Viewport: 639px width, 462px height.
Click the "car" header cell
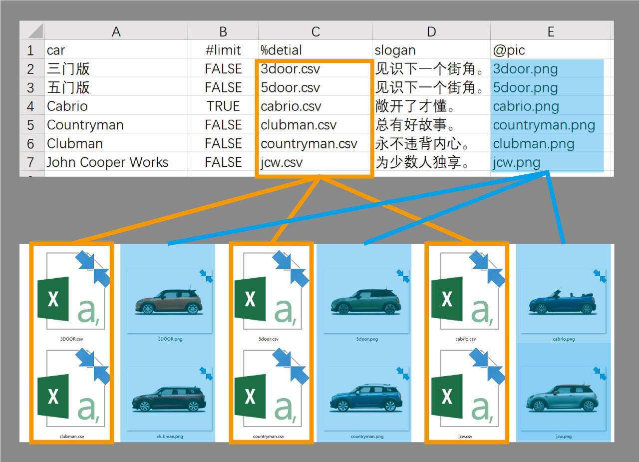116,49
